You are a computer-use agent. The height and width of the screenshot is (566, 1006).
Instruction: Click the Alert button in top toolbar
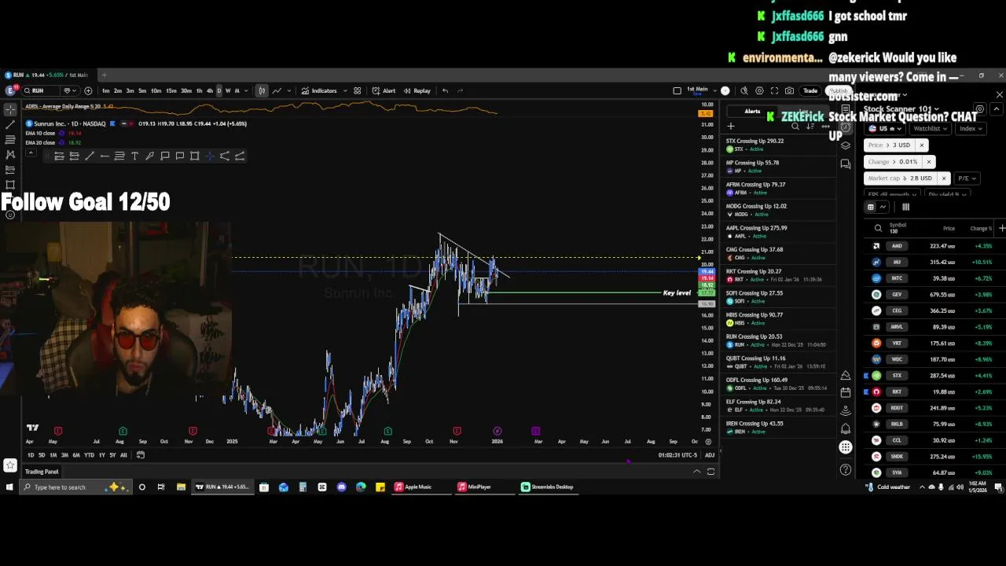[x=384, y=90]
